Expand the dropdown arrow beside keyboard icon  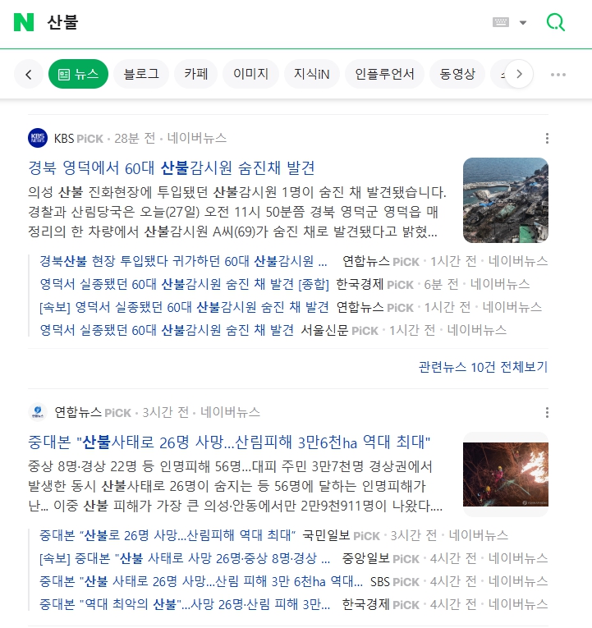pyautogui.click(x=523, y=22)
